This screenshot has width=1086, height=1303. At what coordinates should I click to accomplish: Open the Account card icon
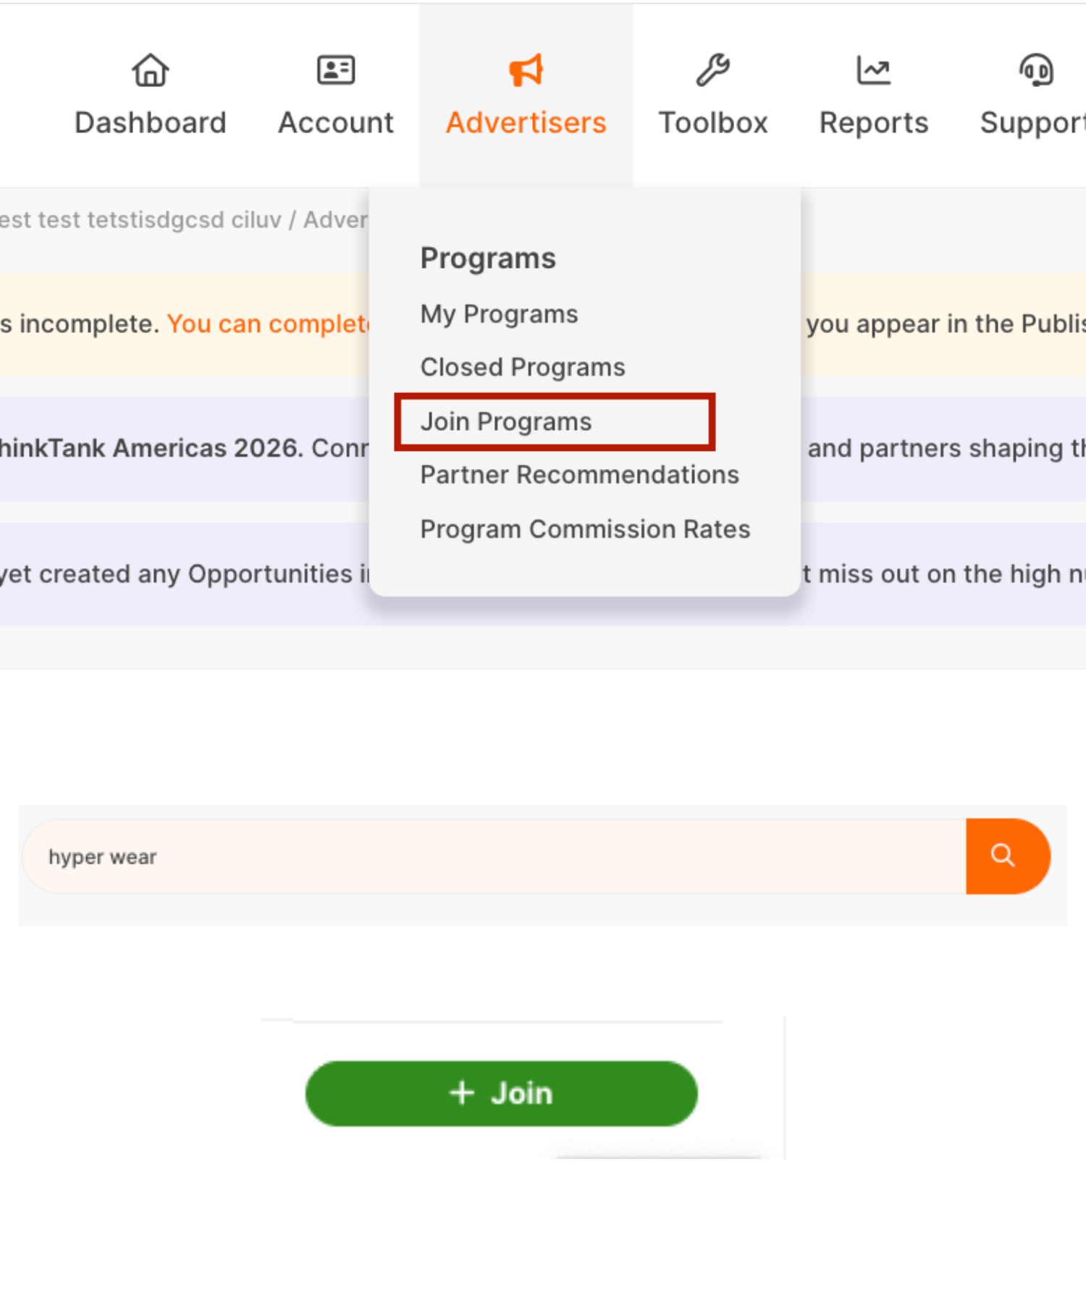[x=336, y=70]
